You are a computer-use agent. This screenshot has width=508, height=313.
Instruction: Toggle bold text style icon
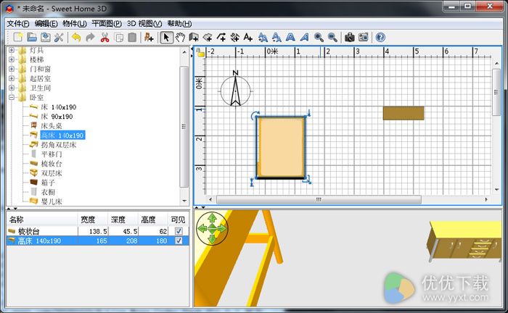tap(290, 38)
